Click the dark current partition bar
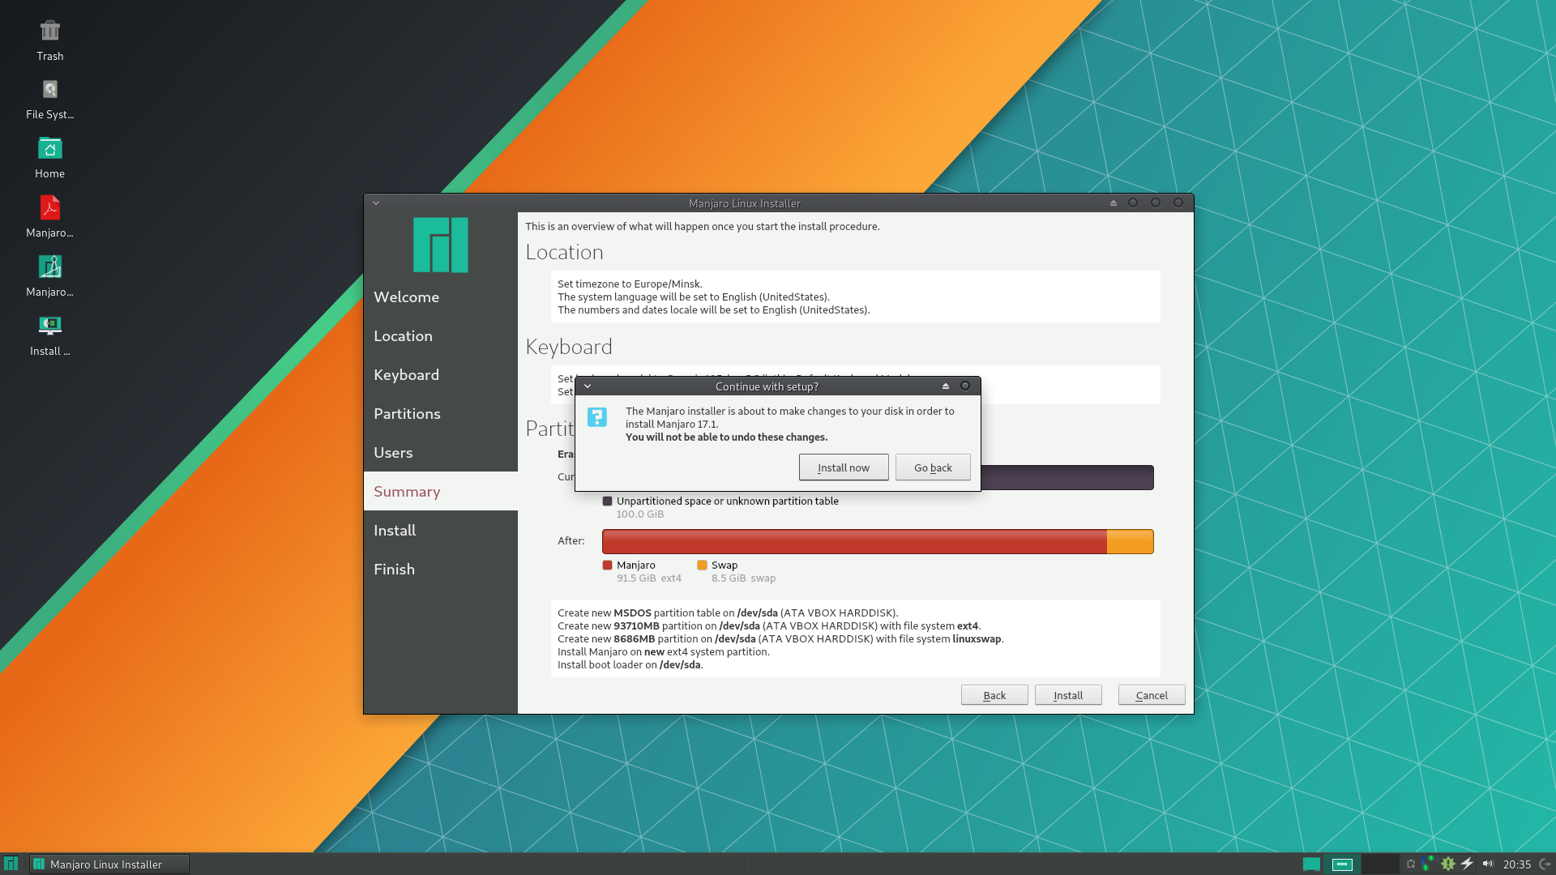 [x=1067, y=477]
